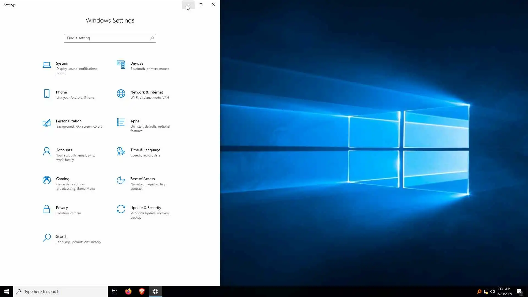Open the Ease of Access icon
This screenshot has height=297, width=528.
click(121, 180)
